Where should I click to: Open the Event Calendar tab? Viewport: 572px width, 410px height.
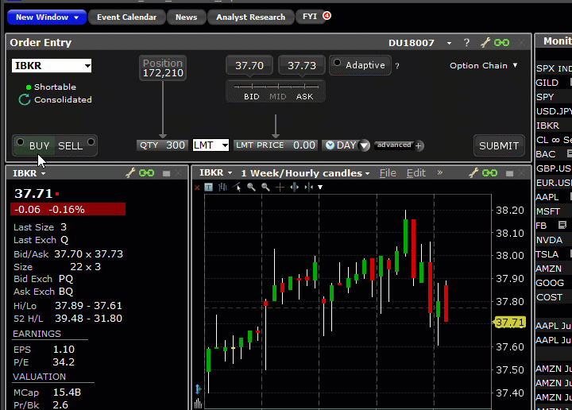click(126, 17)
